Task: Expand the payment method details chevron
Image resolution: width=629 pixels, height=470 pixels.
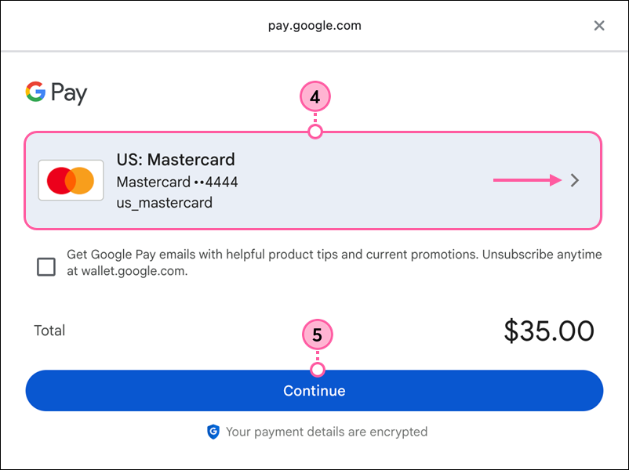Action: pos(575,180)
